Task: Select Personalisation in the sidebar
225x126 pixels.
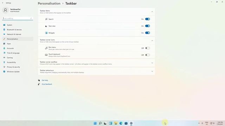Action: click(18, 39)
